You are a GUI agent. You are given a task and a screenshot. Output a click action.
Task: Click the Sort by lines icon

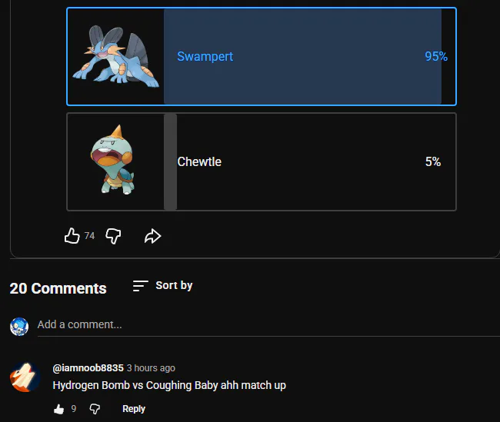[x=141, y=286]
